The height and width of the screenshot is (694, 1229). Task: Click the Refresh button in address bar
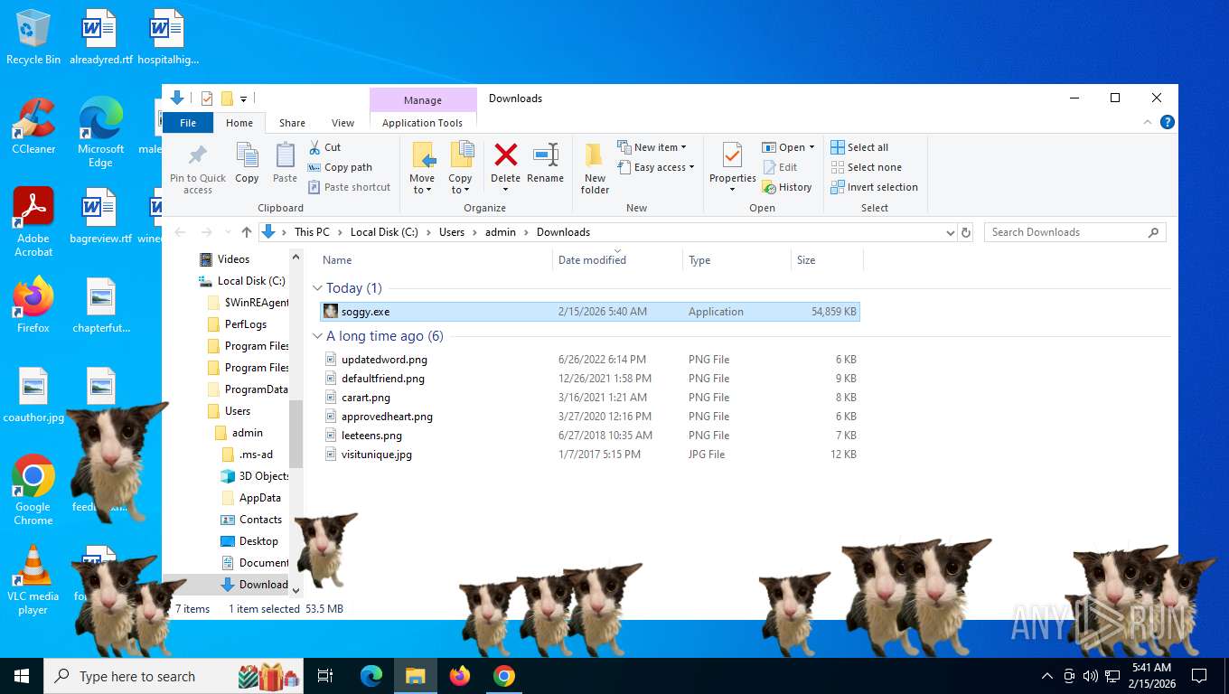pyautogui.click(x=966, y=232)
